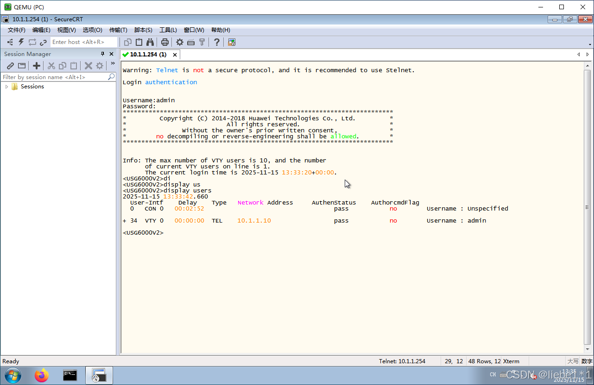Click the terminal vertical scrollbar
Viewport: 594px width, 385px height.
(x=588, y=207)
